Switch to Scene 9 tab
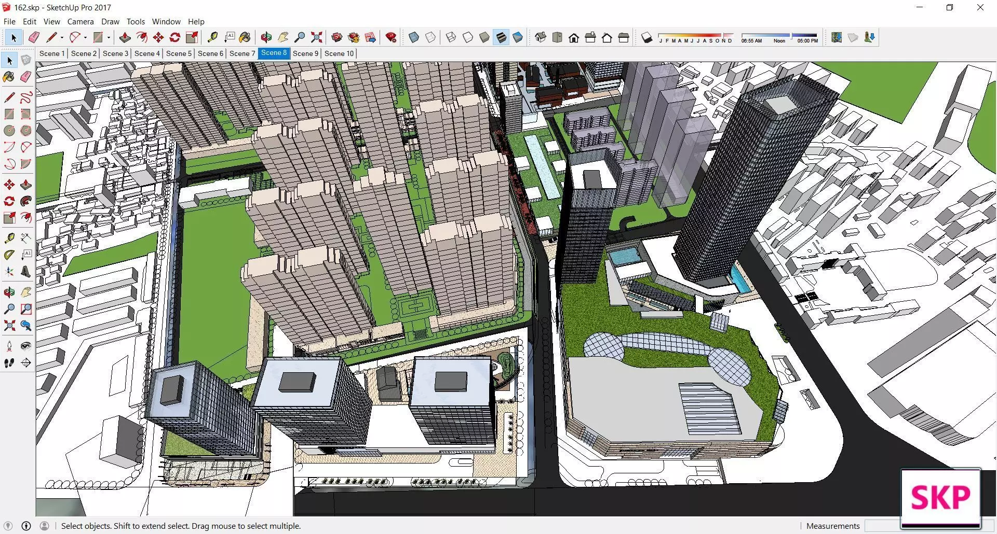This screenshot has height=534, width=997. [305, 53]
